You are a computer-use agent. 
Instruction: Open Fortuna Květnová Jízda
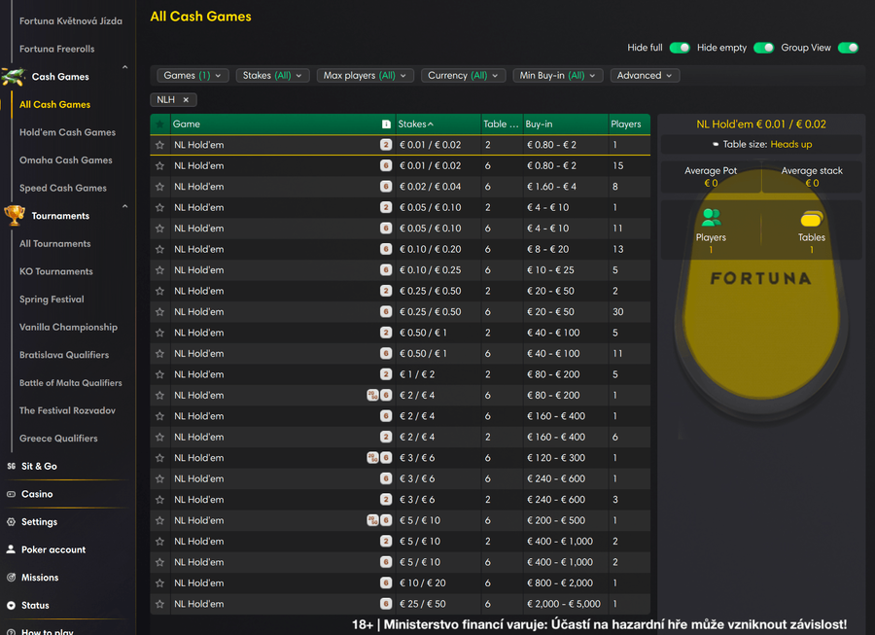[71, 21]
